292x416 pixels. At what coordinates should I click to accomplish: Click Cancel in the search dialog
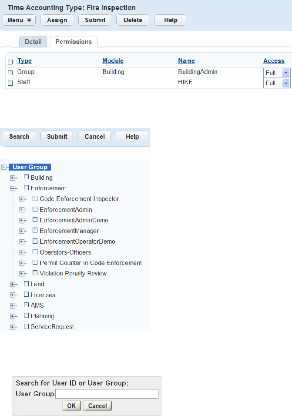[97, 406]
